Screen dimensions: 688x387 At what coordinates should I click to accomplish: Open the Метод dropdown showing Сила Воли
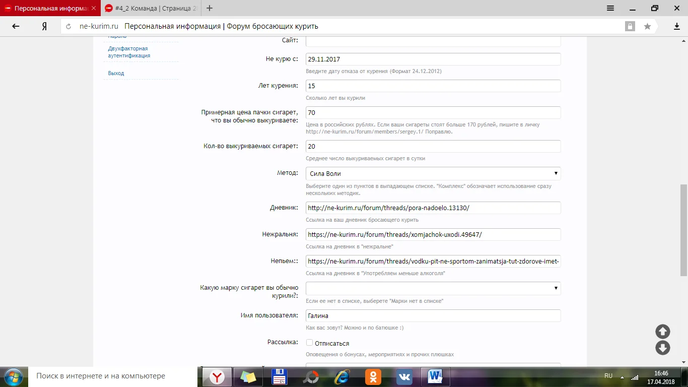tap(433, 173)
